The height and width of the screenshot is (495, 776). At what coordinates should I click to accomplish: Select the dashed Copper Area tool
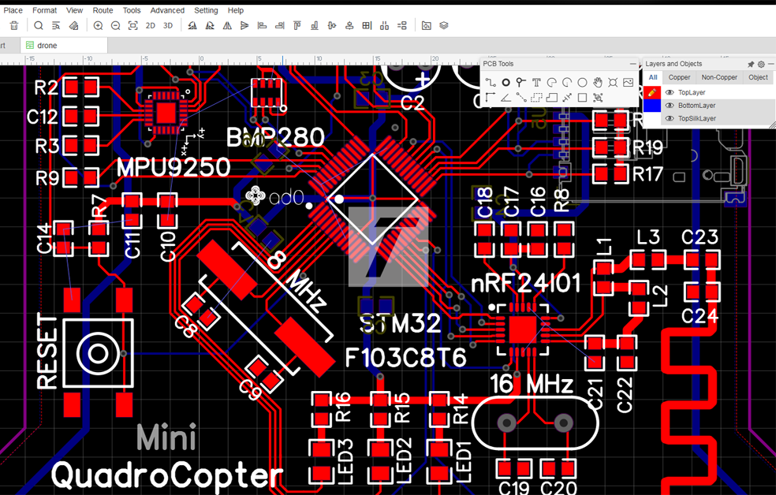tap(536, 98)
